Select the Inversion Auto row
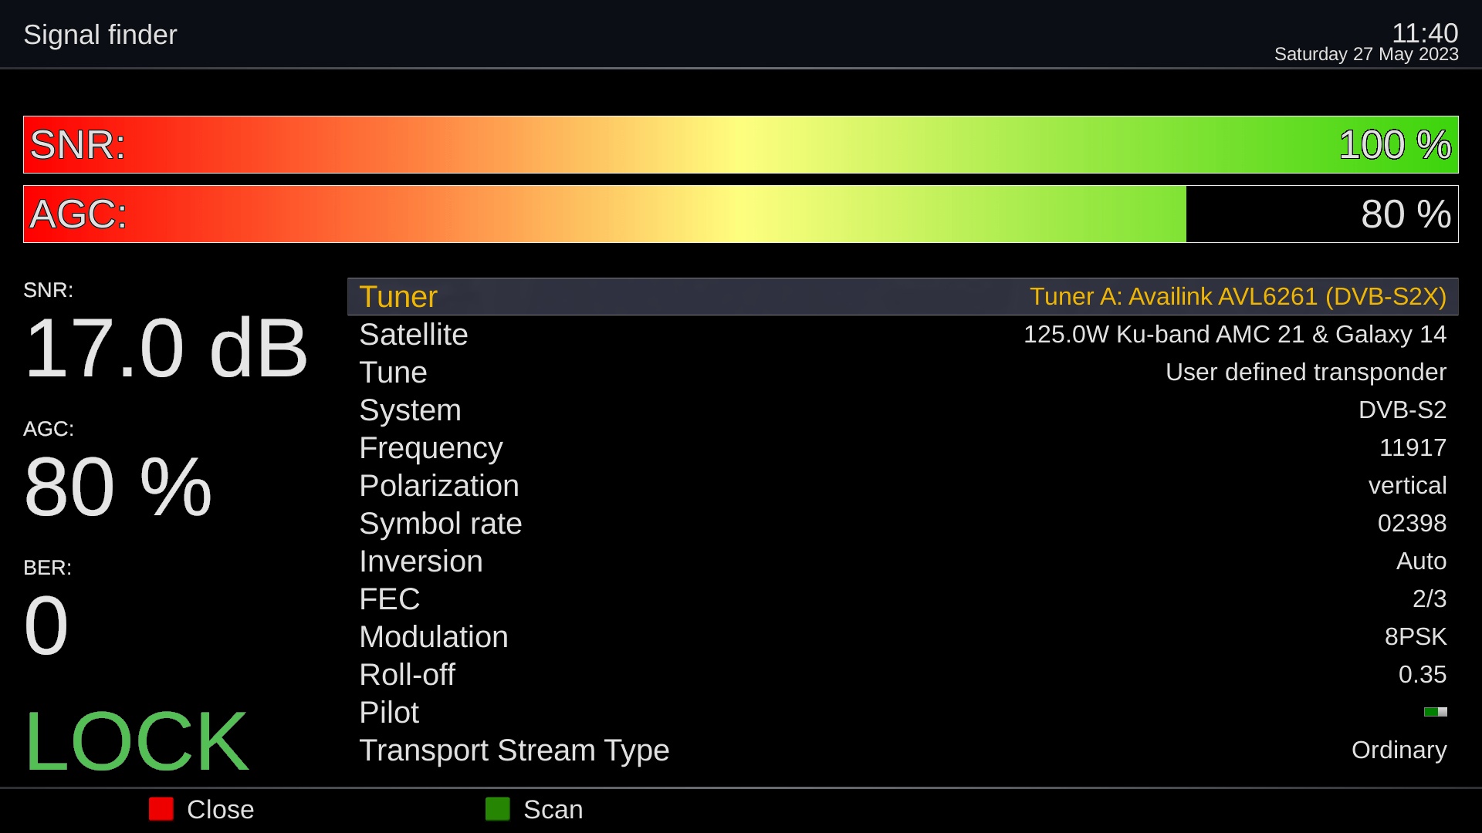This screenshot has height=833, width=1482. 903,561
